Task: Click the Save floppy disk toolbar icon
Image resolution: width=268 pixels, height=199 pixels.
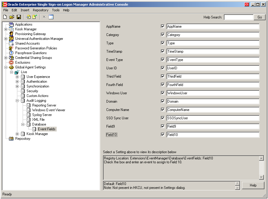Action: point(19,17)
